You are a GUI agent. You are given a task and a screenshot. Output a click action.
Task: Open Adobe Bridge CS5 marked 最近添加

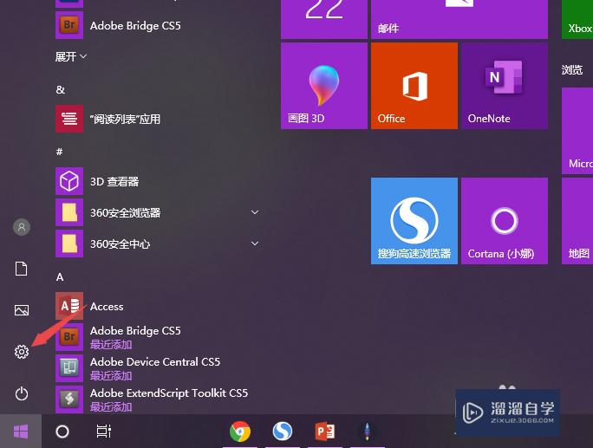pyautogui.click(x=159, y=337)
